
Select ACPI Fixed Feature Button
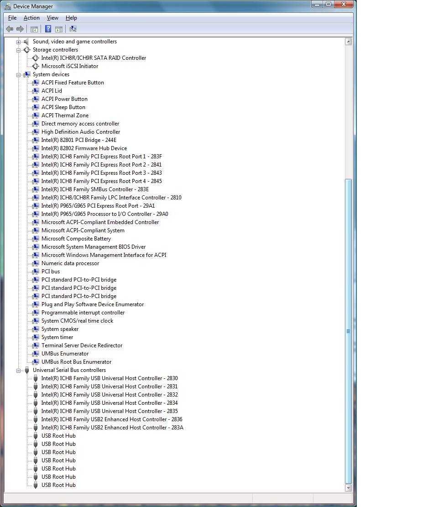[73, 83]
